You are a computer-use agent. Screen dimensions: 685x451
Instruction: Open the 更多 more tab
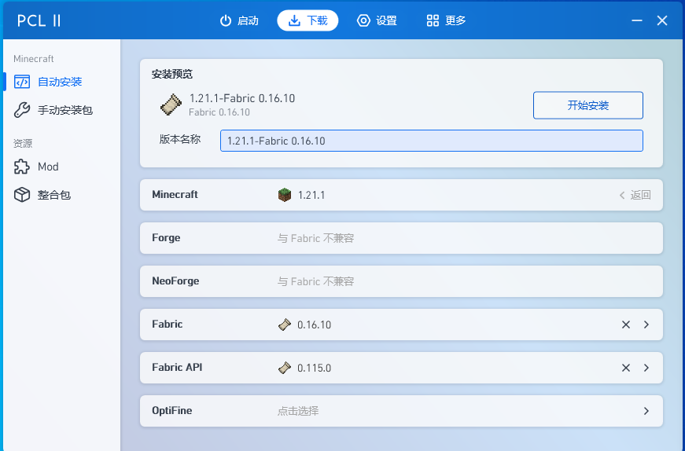coord(446,20)
